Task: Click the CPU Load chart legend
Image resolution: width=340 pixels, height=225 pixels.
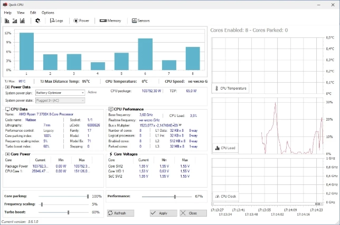Action: (226, 148)
